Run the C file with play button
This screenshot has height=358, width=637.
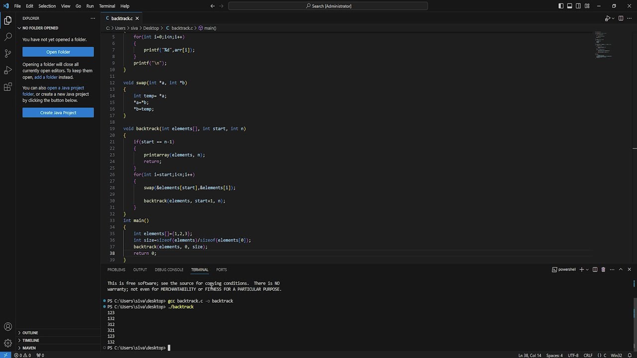click(607, 18)
